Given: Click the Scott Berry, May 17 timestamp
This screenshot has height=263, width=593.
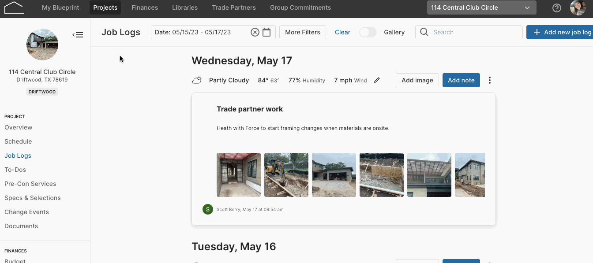Looking at the screenshot, I should pyautogui.click(x=250, y=210).
